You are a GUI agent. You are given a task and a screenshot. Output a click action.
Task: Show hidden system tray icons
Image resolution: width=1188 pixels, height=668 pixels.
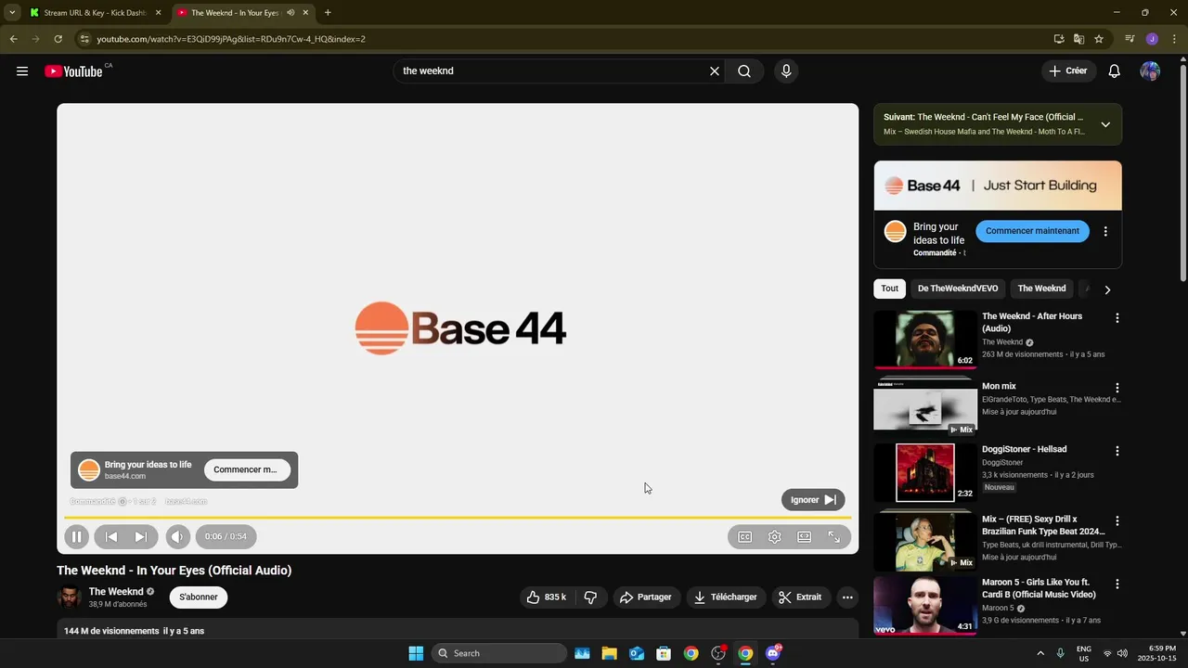click(1040, 653)
